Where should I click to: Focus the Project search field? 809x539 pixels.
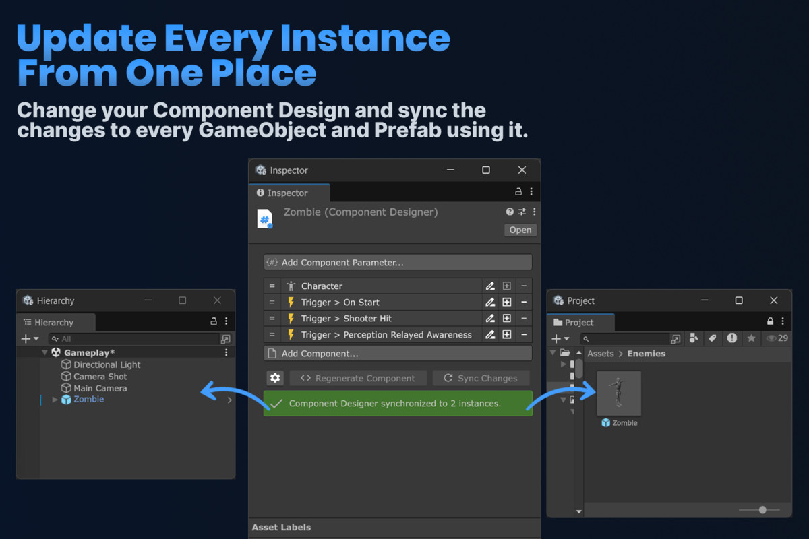(625, 339)
